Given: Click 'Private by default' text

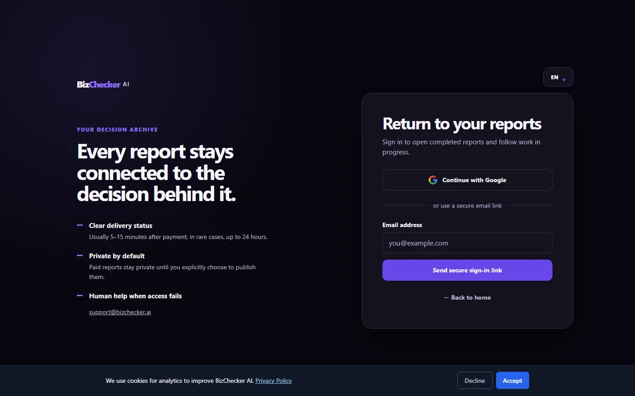Looking at the screenshot, I should 117,256.
